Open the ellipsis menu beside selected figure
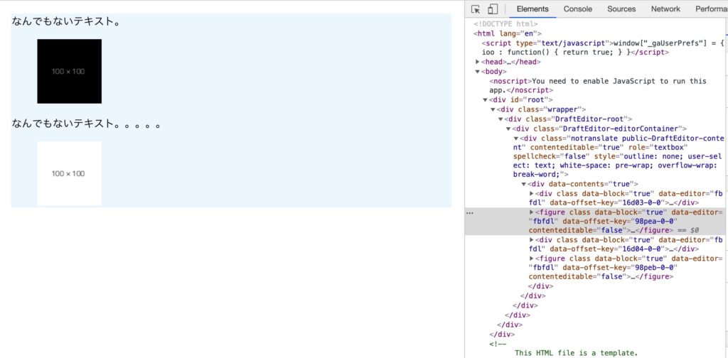This screenshot has height=358, width=728. [470, 213]
